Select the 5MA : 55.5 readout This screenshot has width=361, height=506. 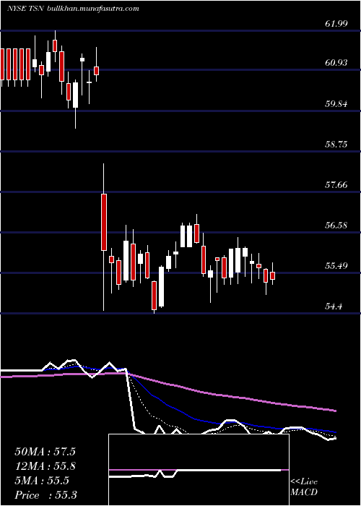pyautogui.click(x=42, y=481)
